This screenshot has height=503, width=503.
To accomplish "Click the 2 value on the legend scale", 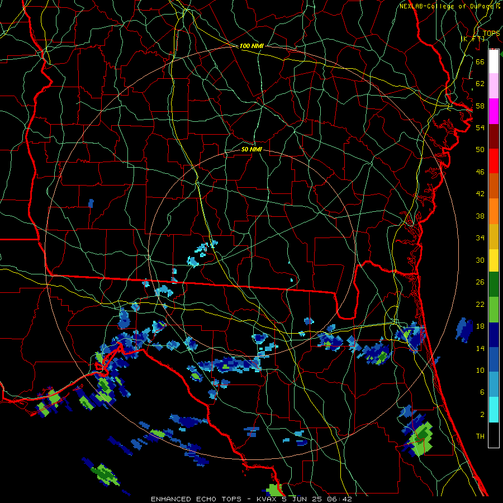I will 482,415.
